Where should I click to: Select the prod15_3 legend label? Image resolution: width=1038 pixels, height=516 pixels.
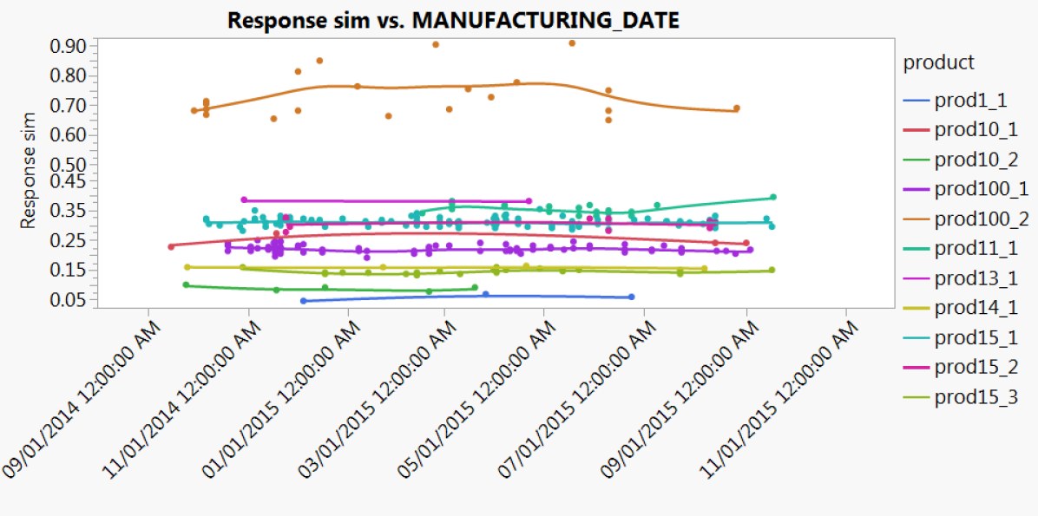click(976, 397)
